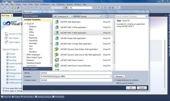Image resolution: width=170 pixels, height=101 pixels.
Task: Click the Browse... button
Action: pyautogui.click(x=120, y=76)
